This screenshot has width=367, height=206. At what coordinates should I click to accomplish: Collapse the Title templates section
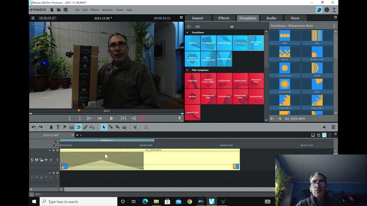187,70
